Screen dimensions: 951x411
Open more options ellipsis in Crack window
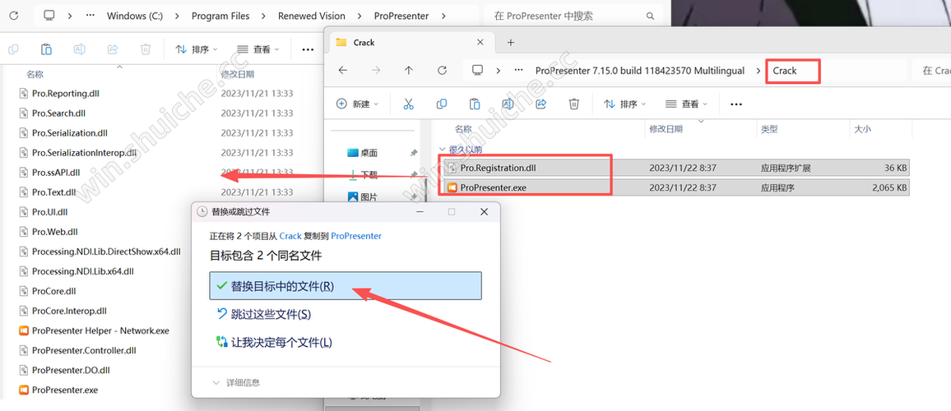735,104
